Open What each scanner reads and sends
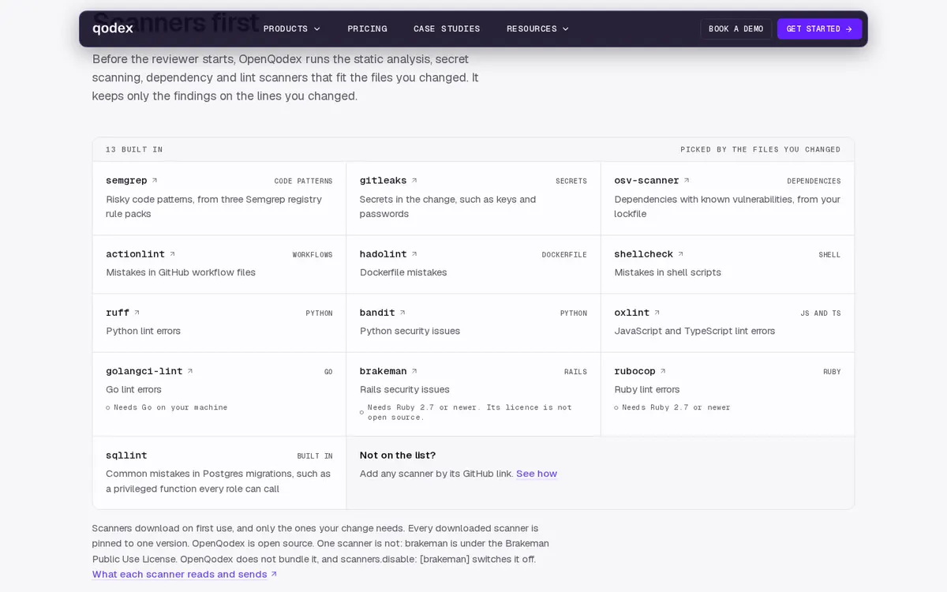947x592 pixels. (185, 574)
